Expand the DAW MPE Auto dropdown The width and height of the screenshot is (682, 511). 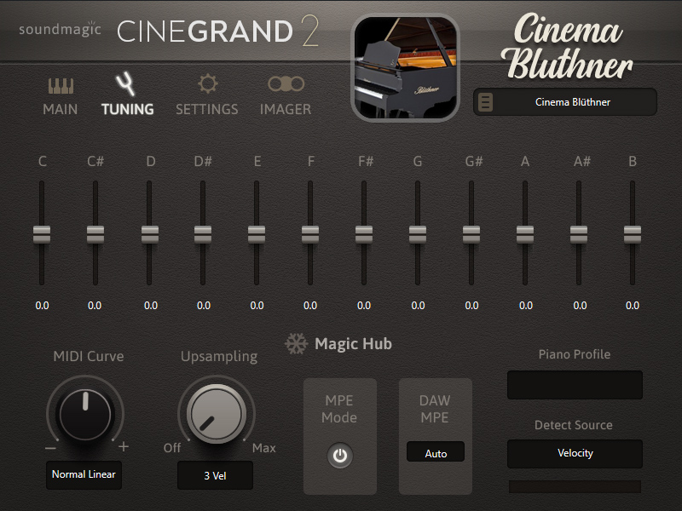pyautogui.click(x=436, y=453)
